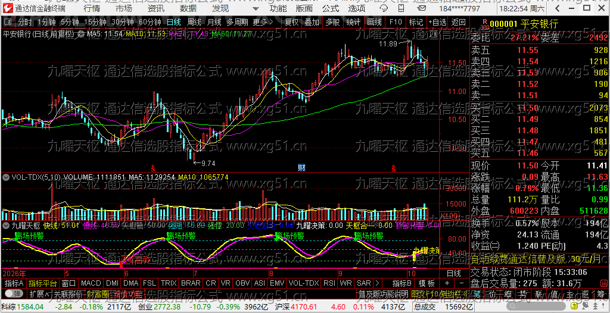Click the 价 side tab
The height and width of the screenshot is (313, 610).
click(x=492, y=293)
